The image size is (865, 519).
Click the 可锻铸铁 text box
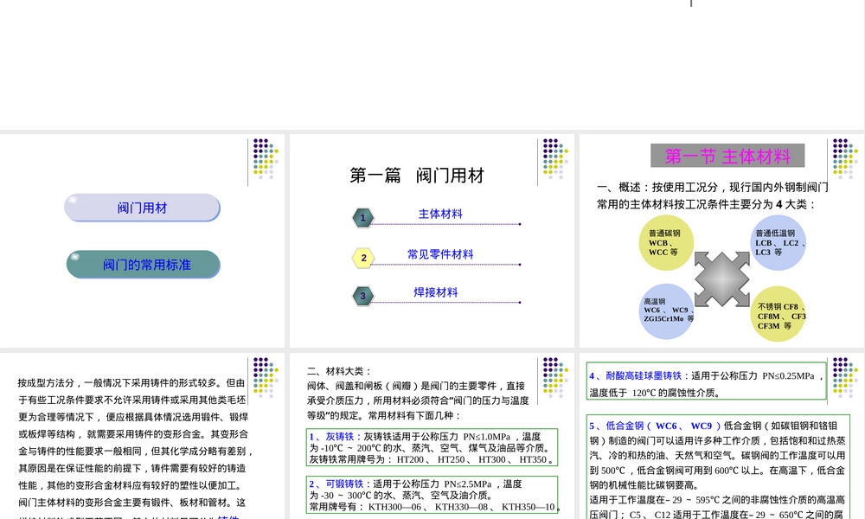[x=432, y=496]
